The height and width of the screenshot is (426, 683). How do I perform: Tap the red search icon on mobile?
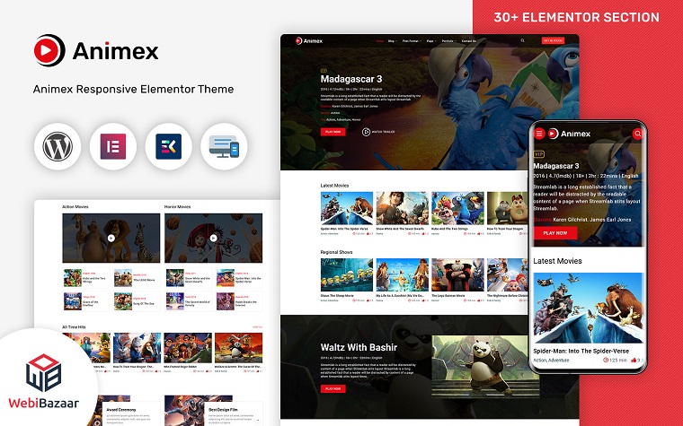[x=637, y=134]
